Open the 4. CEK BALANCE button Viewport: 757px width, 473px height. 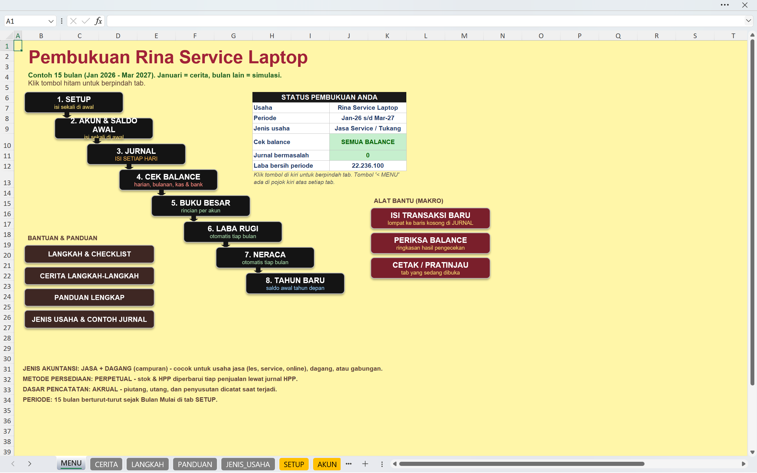pyautogui.click(x=168, y=180)
